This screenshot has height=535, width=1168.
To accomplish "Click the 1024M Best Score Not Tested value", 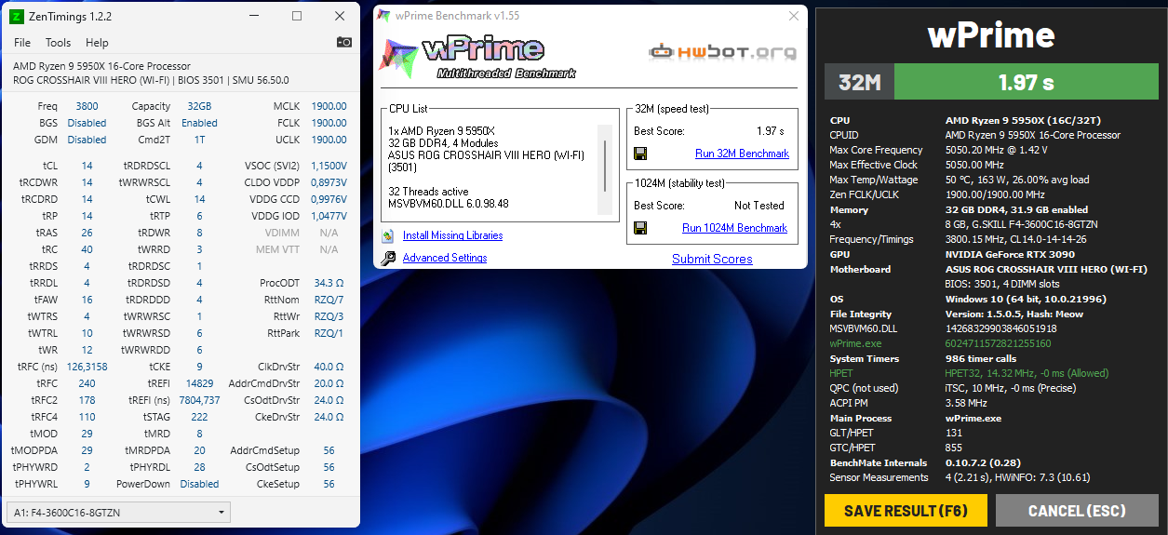I will point(759,206).
